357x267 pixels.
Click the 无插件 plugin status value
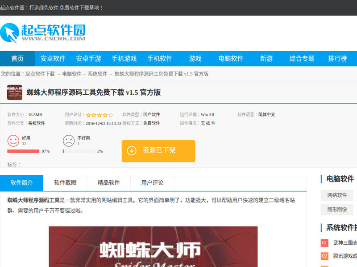pyautogui.click(x=208, y=123)
